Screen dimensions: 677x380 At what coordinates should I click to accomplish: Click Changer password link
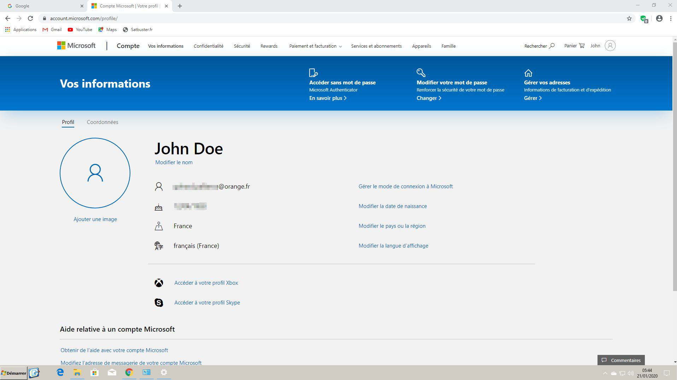[x=429, y=98]
